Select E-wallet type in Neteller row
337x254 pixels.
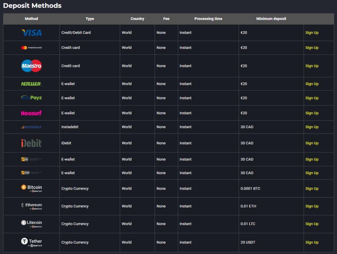coord(68,84)
